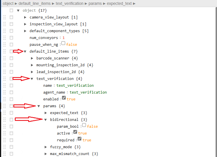The image size is (217, 157).
Task: Uncheck the required checkbox under bidirectional
Action: [80, 139]
